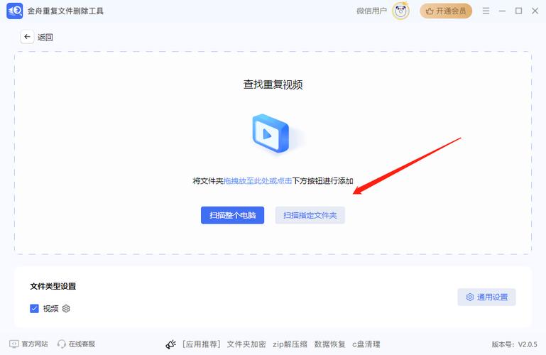Screen dimensions: 546x355
Task: Click the 开通会员 membership button
Action: click(x=446, y=11)
